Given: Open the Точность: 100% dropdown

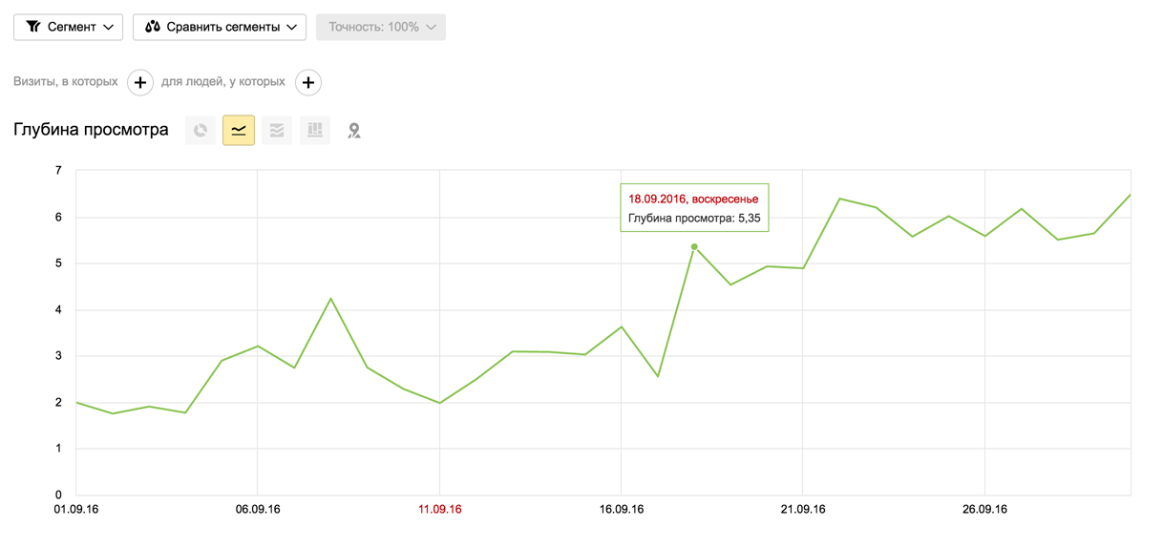Looking at the screenshot, I should coord(381,27).
